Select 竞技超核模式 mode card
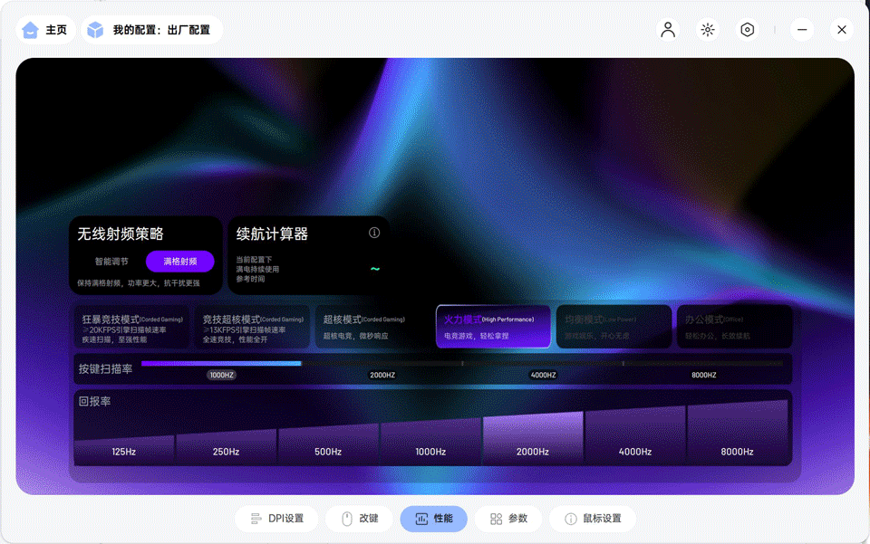 click(252, 328)
